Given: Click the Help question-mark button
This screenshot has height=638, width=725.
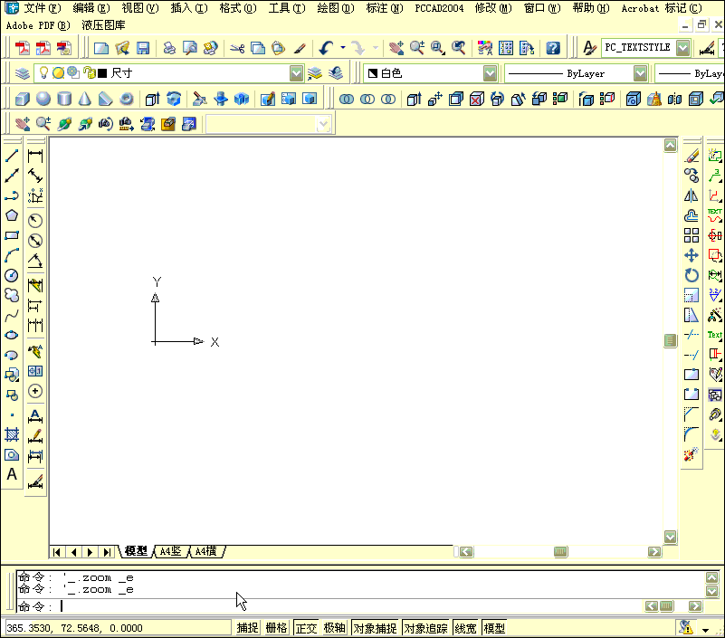Looking at the screenshot, I should click(552, 47).
